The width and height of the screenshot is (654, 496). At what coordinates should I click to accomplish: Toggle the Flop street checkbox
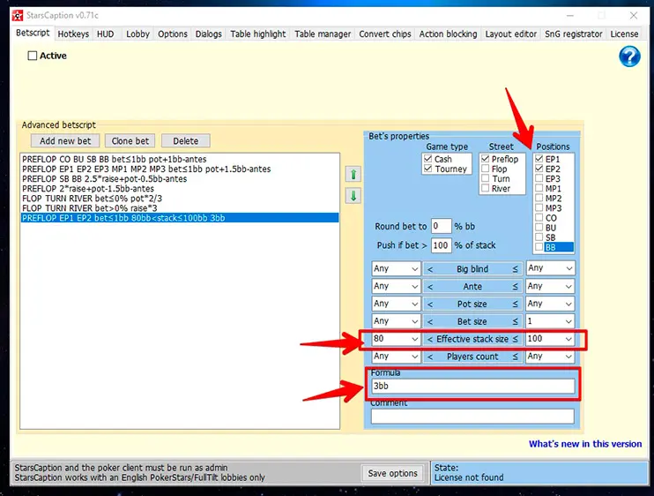click(x=485, y=169)
